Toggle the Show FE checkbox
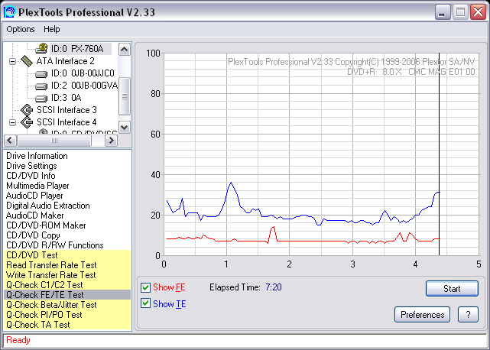The height and width of the screenshot is (350, 490). point(145,287)
